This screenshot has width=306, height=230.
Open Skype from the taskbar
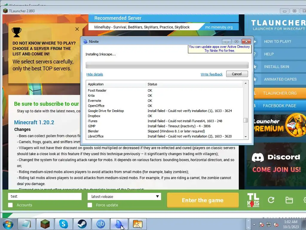point(63,224)
